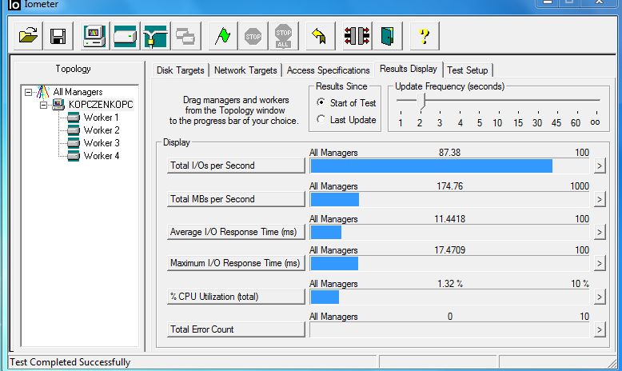Click the Worker 2 disk icon
This screenshot has height=371, width=622.
click(74, 130)
